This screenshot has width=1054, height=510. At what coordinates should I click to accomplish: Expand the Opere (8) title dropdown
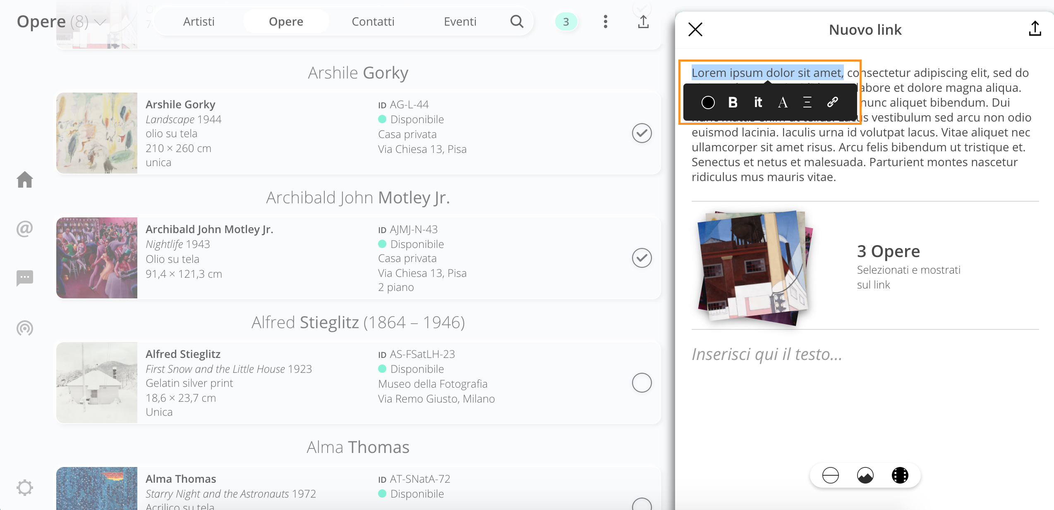101,22
